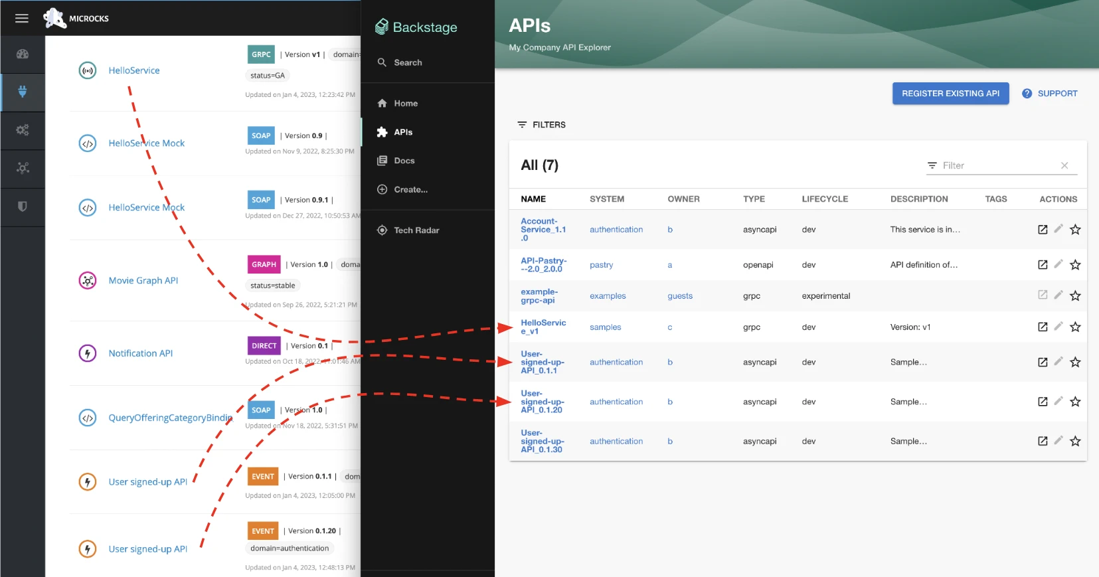Click the SUPPORT button
This screenshot has height=577, width=1099.
pos(1049,94)
